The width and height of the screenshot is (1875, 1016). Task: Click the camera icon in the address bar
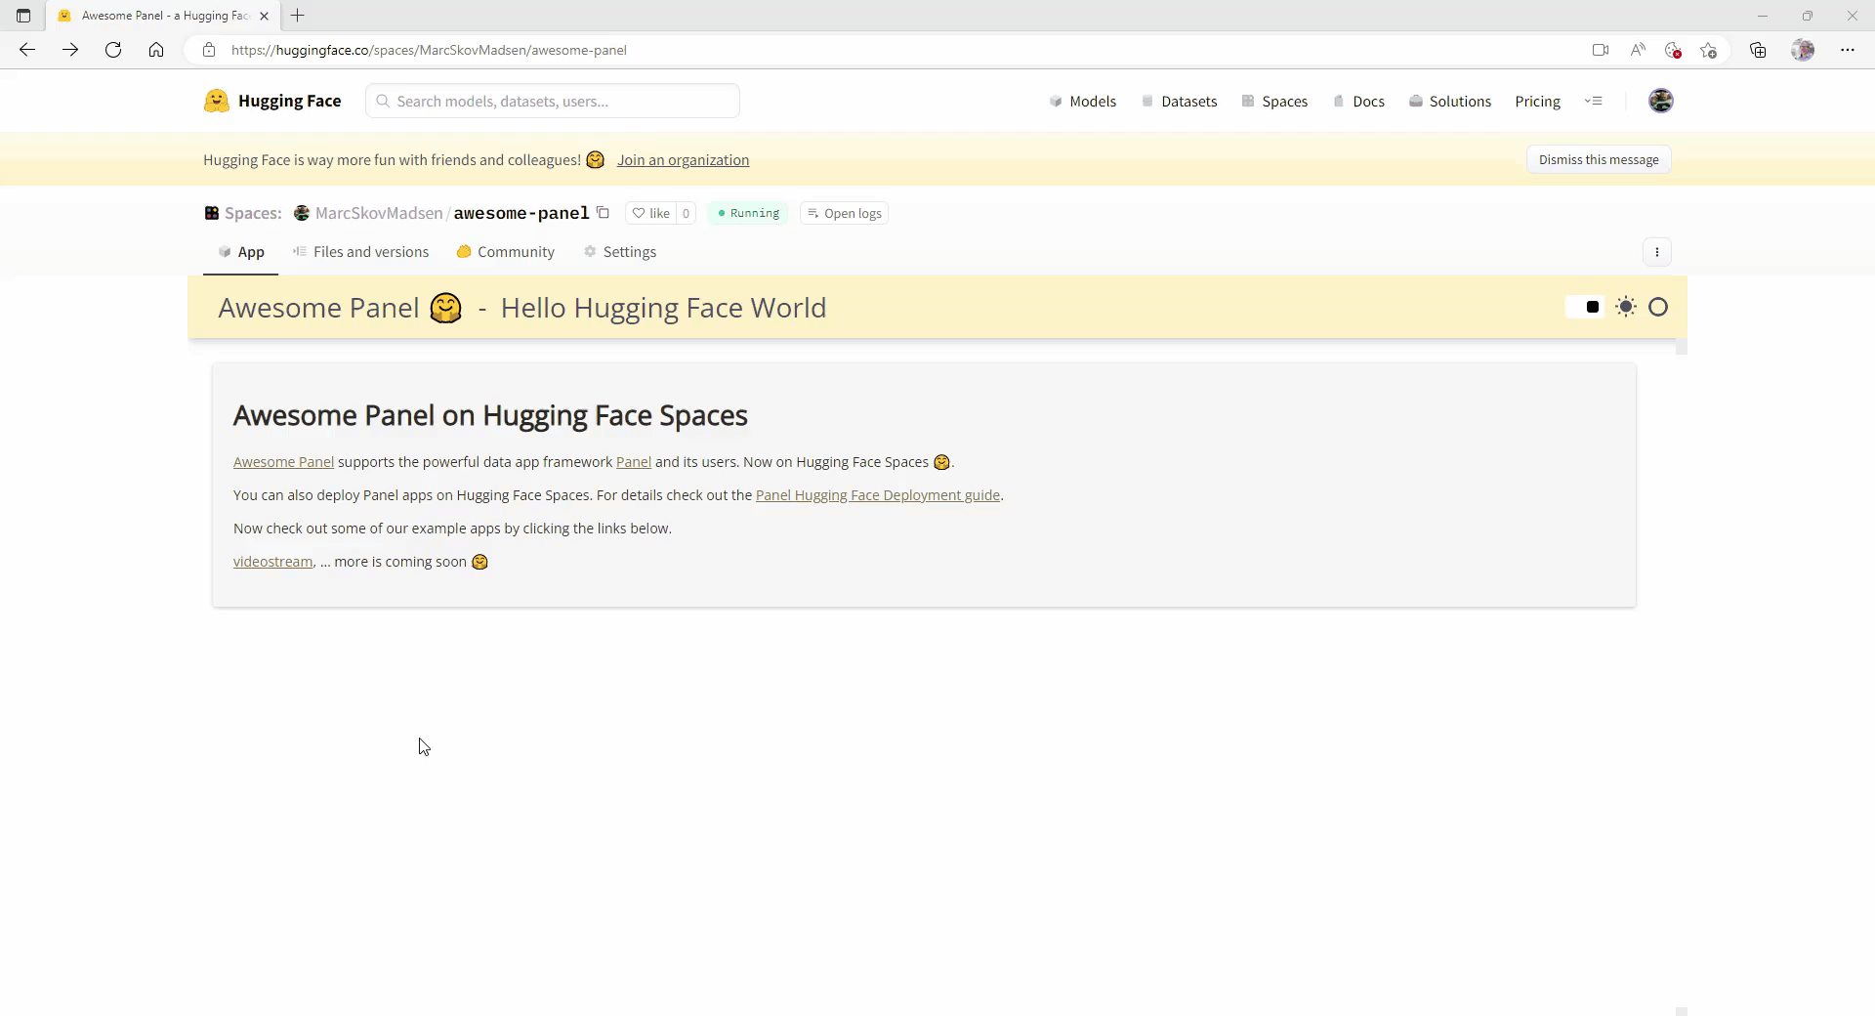pos(1600,50)
